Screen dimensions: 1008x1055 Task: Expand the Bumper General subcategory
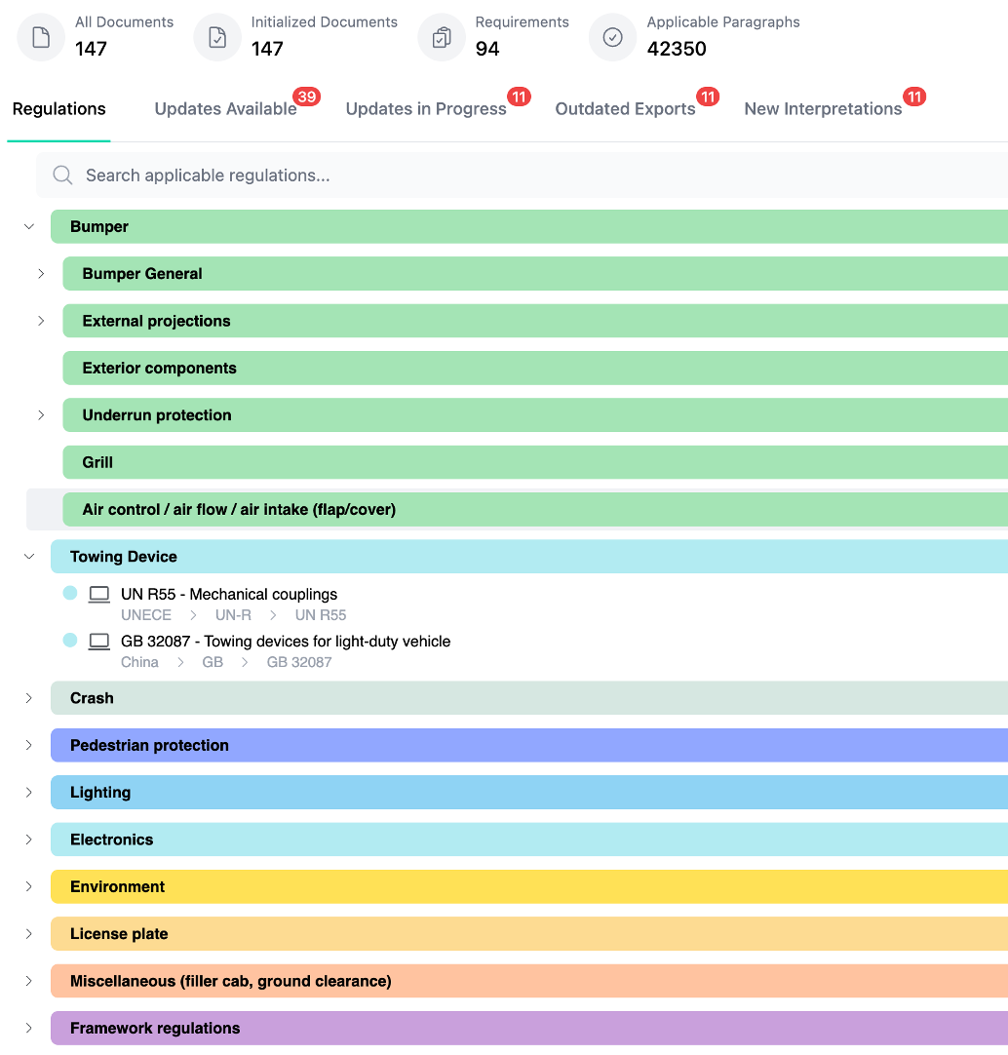click(x=41, y=274)
